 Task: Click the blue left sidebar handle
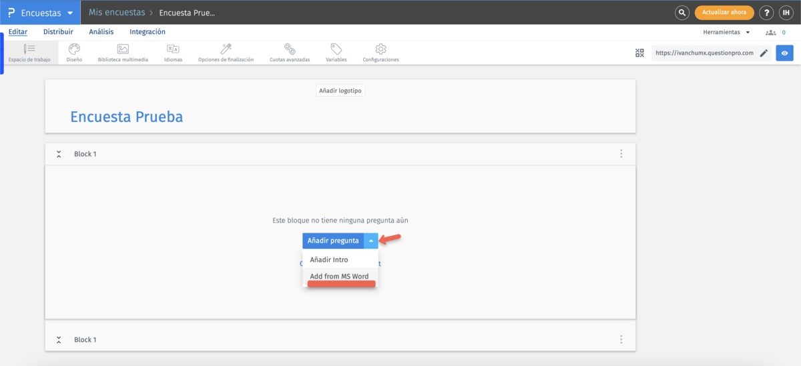(x=2, y=53)
